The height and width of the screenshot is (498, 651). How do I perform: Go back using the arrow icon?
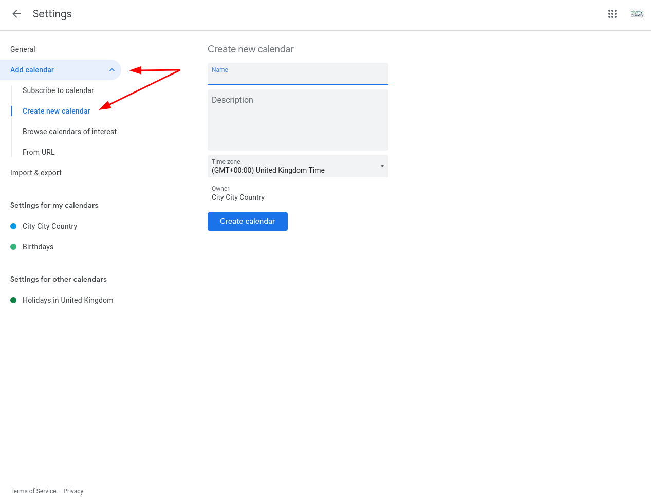point(16,14)
